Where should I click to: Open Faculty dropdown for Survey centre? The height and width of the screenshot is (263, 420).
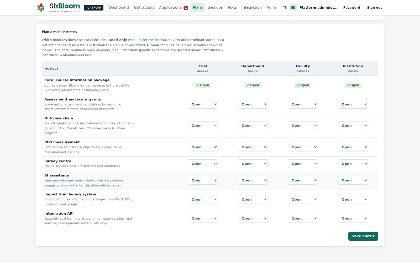pyautogui.click(x=303, y=164)
